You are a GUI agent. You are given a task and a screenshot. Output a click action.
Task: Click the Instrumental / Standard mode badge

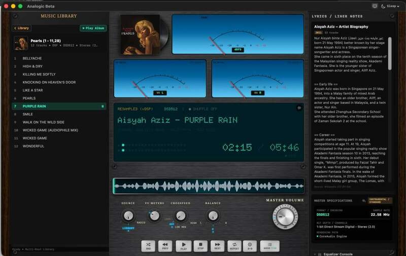click(380, 200)
